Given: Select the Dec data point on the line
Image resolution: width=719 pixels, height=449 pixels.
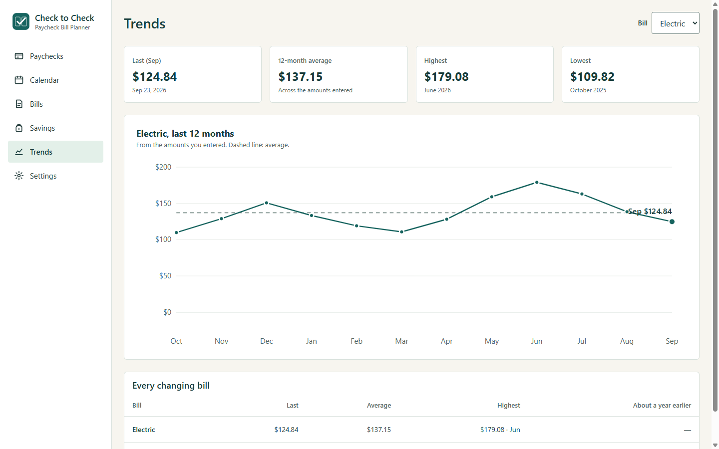Looking at the screenshot, I should point(267,203).
